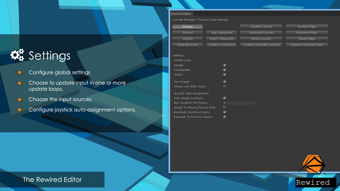Open Joystick Maps page
This screenshot has height=191, width=340.
click(307, 27)
